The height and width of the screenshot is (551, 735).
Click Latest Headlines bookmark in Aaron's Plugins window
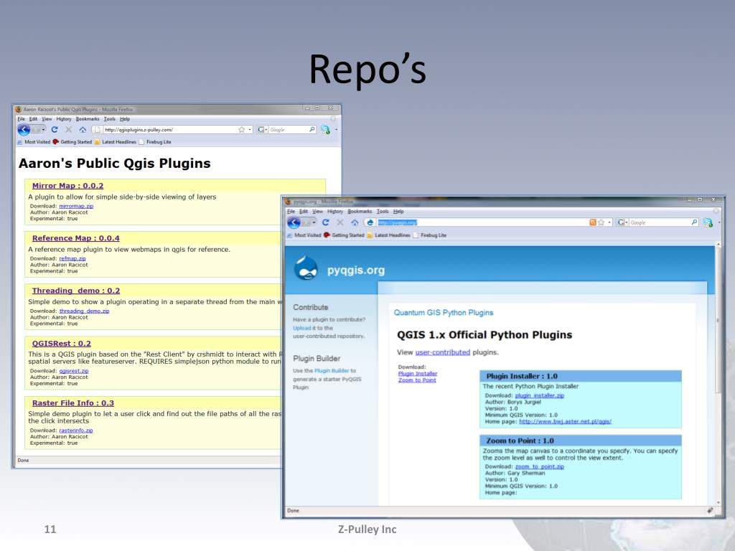116,142
